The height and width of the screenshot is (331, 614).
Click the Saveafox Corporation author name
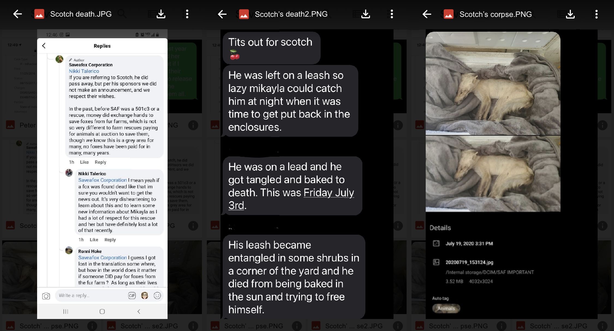[x=91, y=65]
